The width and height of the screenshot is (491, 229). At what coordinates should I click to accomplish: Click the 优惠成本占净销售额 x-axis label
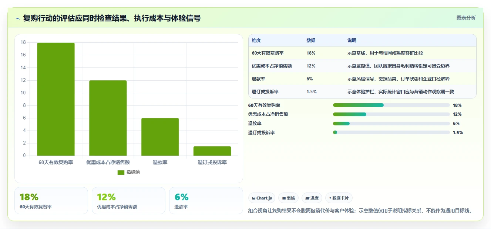108,162
